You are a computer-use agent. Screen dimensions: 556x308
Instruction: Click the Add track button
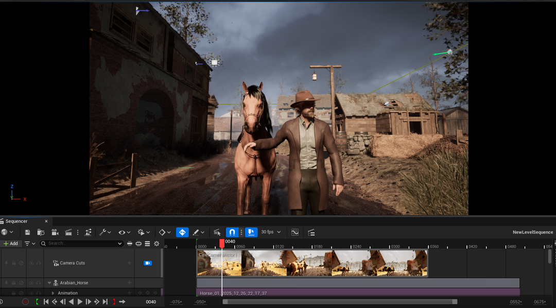(11, 244)
